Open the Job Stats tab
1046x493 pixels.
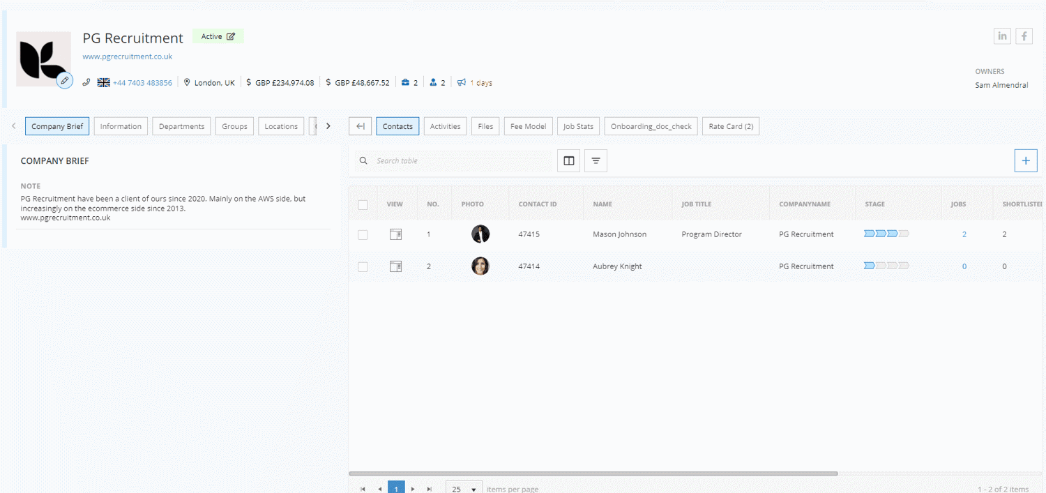(578, 126)
